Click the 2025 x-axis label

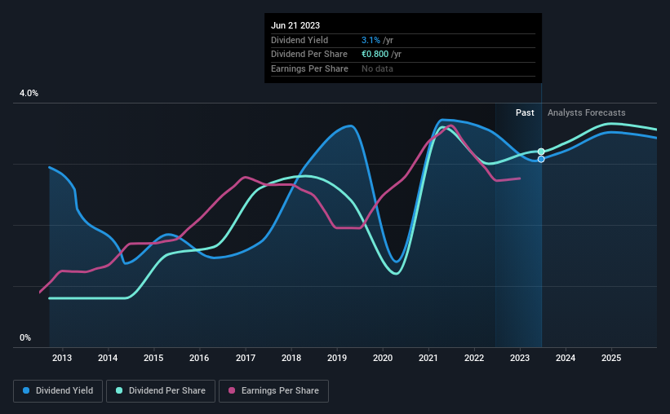[611, 358]
